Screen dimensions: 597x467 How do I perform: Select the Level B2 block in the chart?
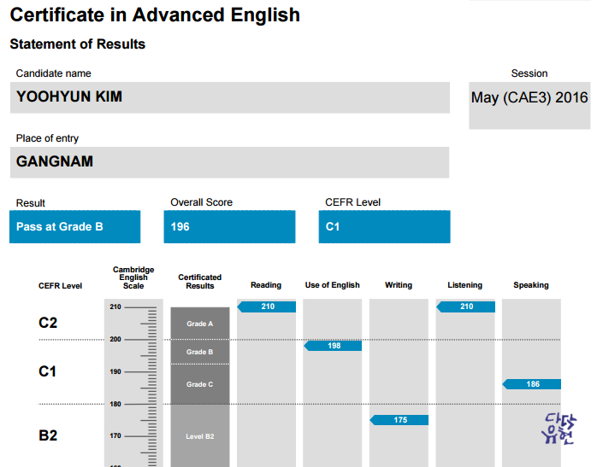(x=200, y=435)
